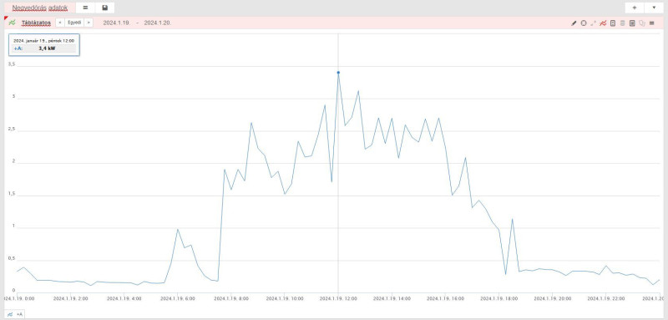668x320 pixels.
Task: Open the Negyedórás adatok tab
Action: point(39,8)
